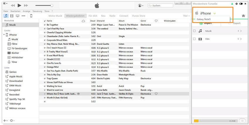
Task: Toggle checkbox for Waiting for love
Action: point(45,86)
